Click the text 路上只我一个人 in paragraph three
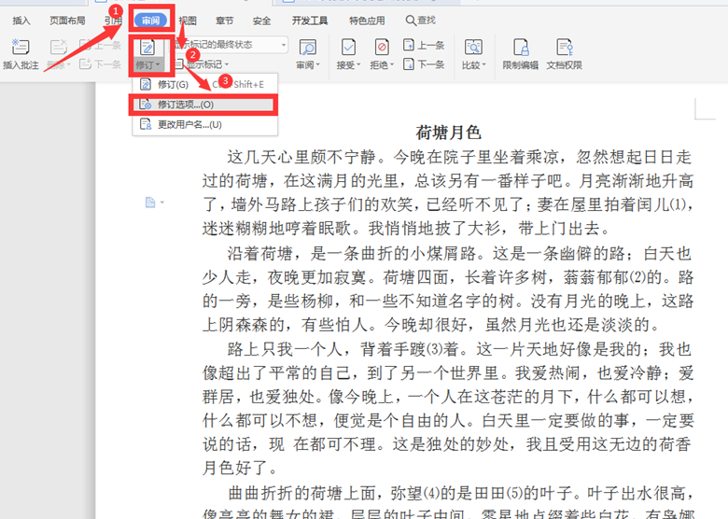Viewport: 728px width, 519px height. (x=285, y=349)
